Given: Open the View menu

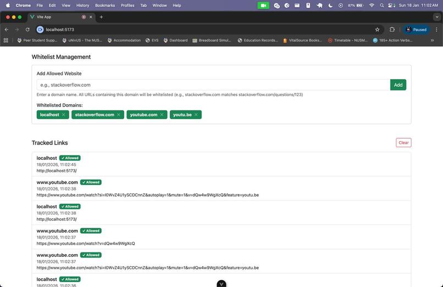Looking at the screenshot, I should pyautogui.click(x=66, y=5).
